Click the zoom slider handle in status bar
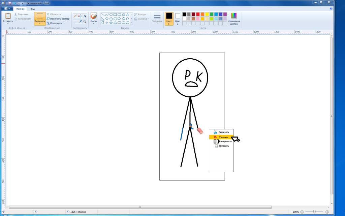 click(314, 212)
